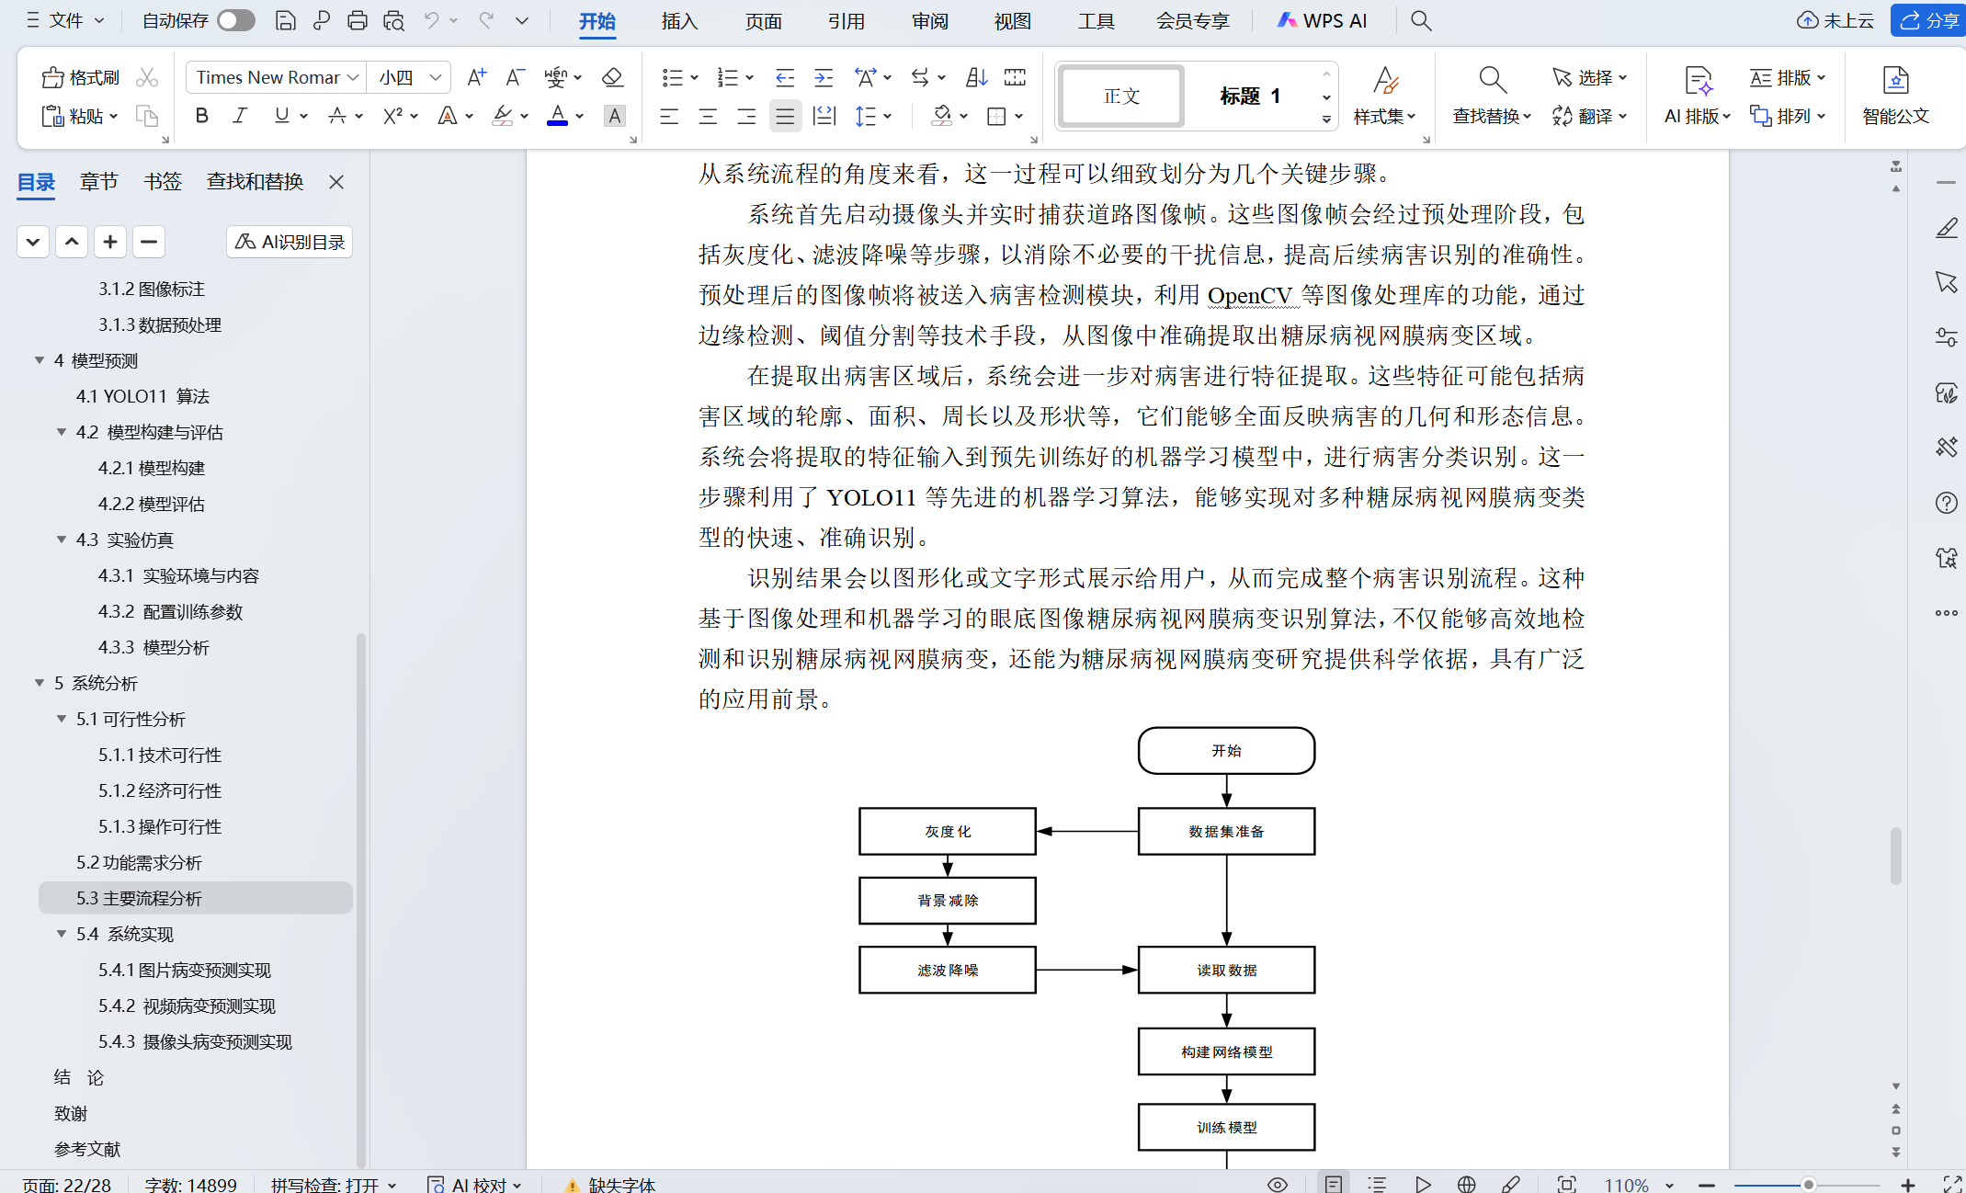Viewport: 1966px width, 1193px height.
Task: Click the save document icon
Action: [x=286, y=20]
